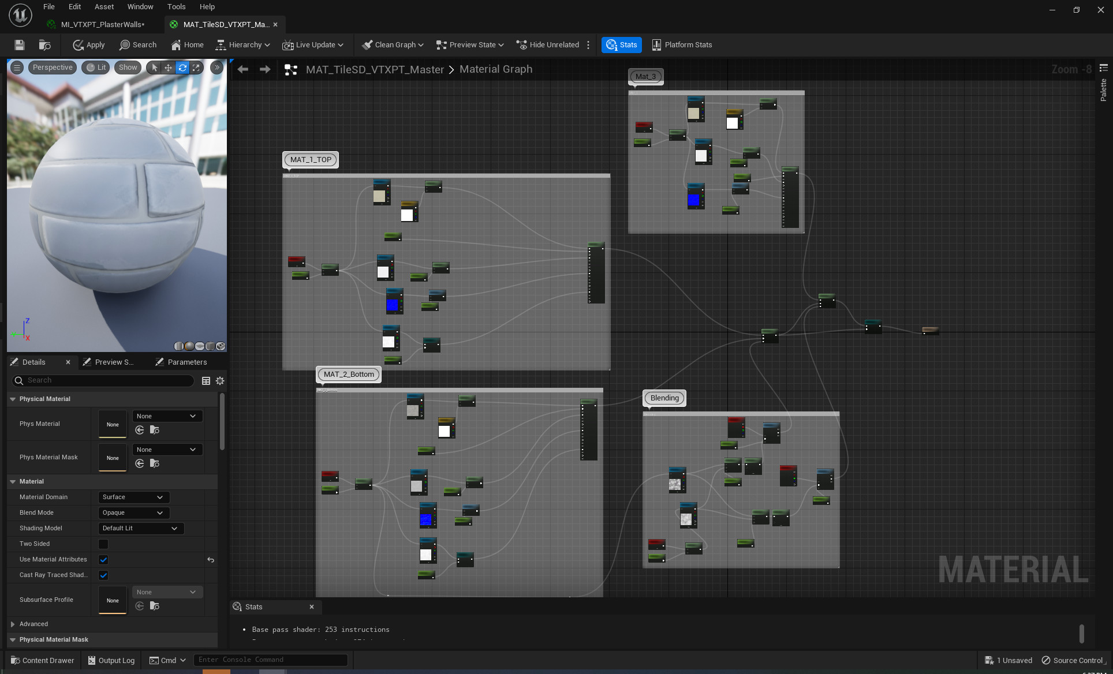Open Clean Graph options dropdown
The image size is (1113, 674).
(x=393, y=45)
